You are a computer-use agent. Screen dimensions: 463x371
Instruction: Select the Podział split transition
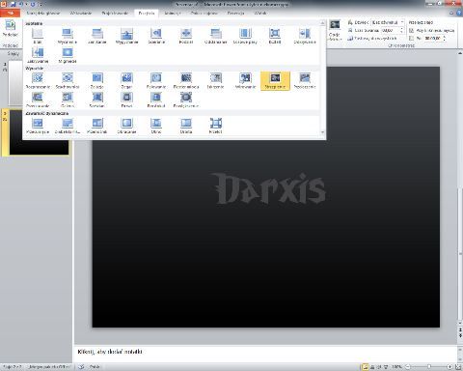point(186,36)
